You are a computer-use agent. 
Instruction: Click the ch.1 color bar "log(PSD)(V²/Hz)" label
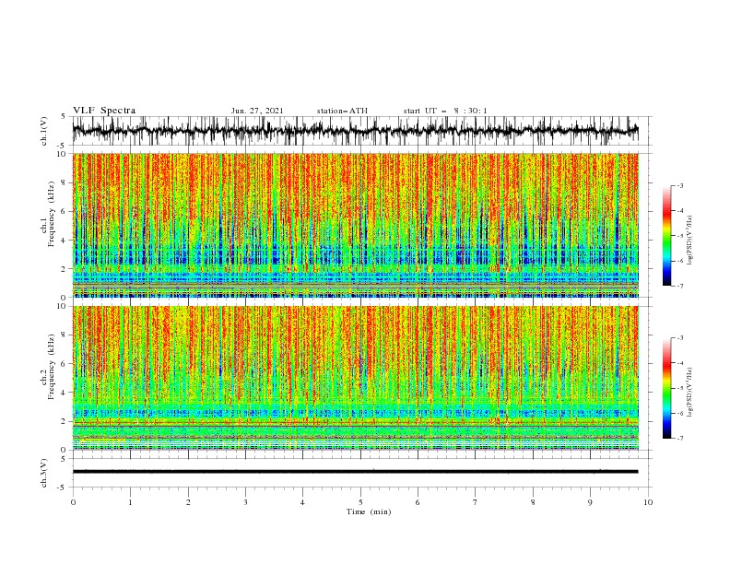point(690,241)
